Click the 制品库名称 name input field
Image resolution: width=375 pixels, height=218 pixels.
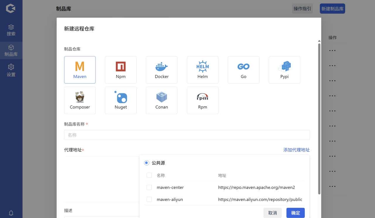coord(187,135)
